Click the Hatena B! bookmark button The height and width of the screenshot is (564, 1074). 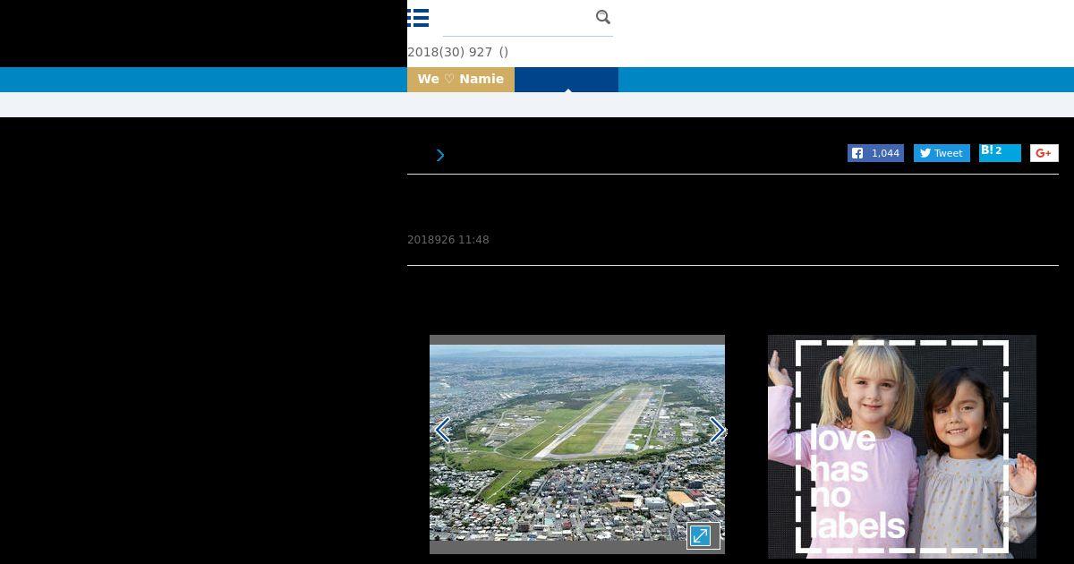(x=1000, y=152)
